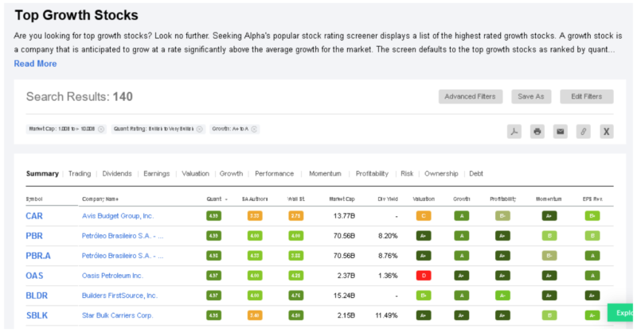Sort by the Market Cap column header
Viewport: 637px width, 332px height.
pyautogui.click(x=342, y=199)
